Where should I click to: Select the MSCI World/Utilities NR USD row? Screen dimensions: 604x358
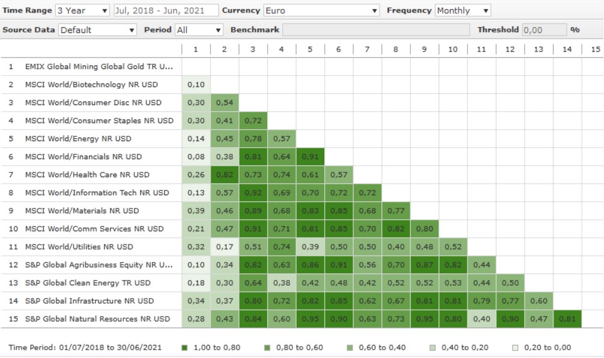(79, 247)
